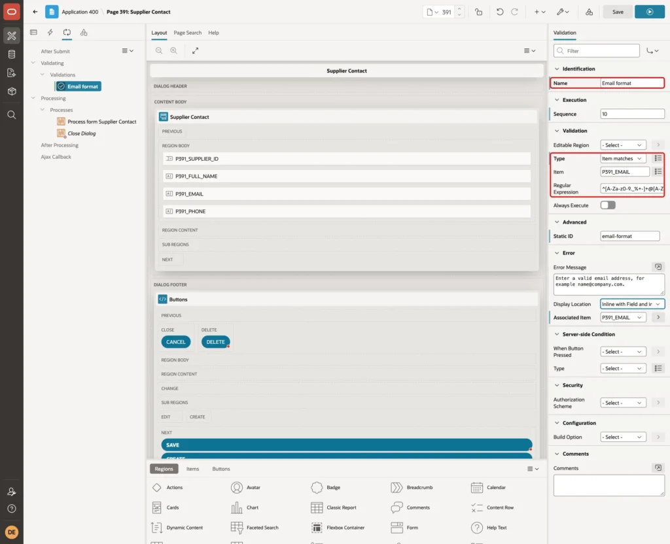
Task: Open page selector dropdown
Action: pos(433,12)
